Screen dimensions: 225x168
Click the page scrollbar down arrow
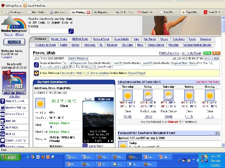[x=223, y=145]
